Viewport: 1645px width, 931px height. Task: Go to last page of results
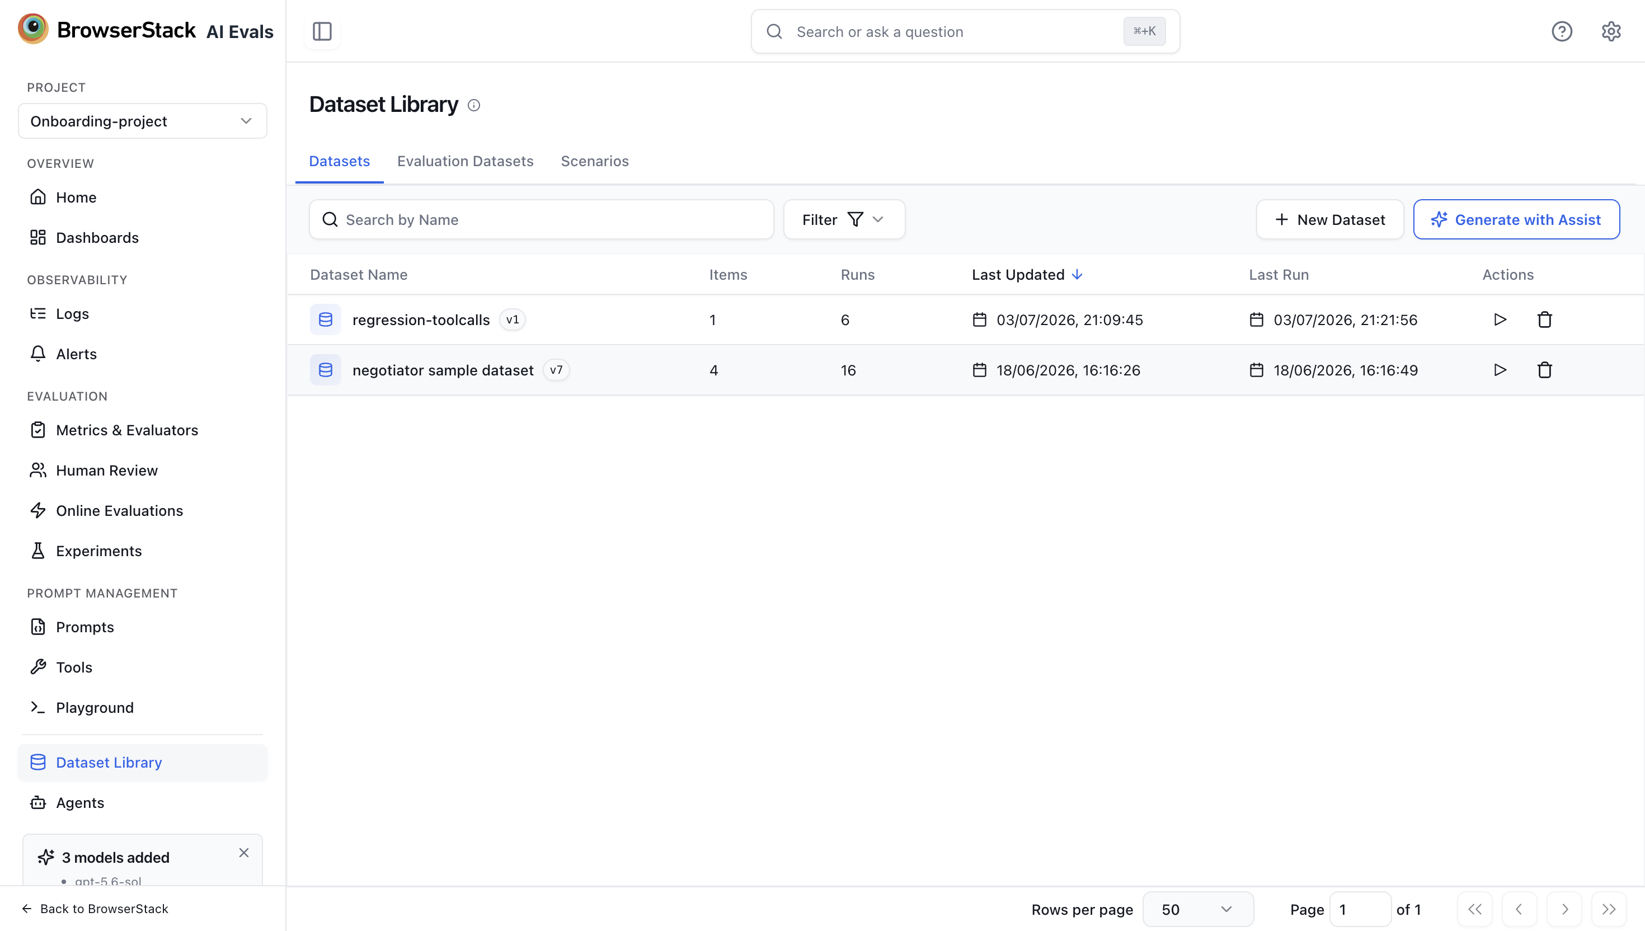[x=1609, y=909]
